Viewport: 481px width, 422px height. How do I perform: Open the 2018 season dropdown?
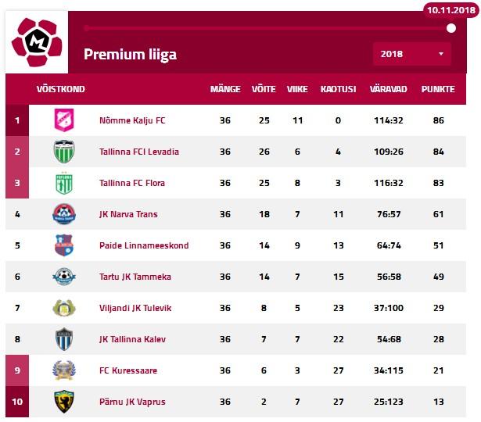(411, 54)
